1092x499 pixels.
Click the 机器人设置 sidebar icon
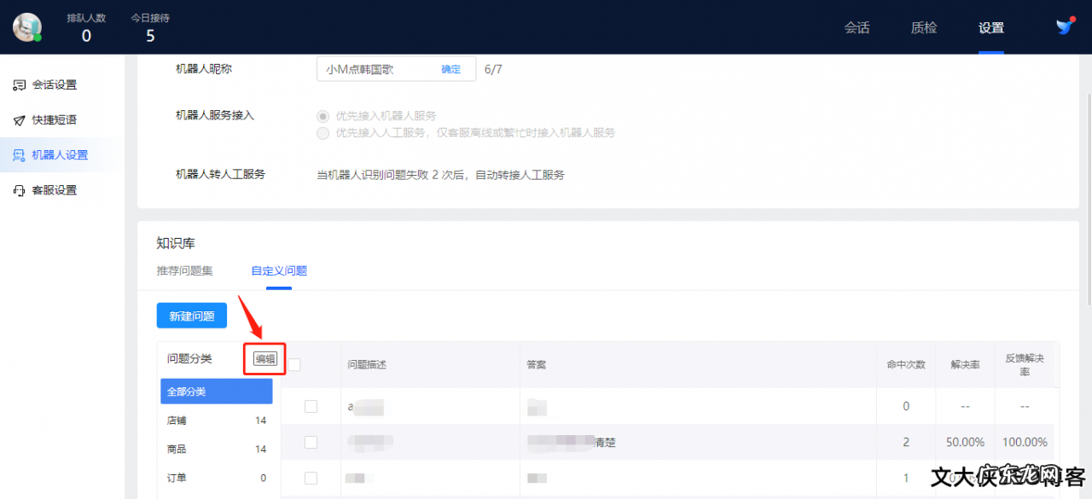pos(19,154)
